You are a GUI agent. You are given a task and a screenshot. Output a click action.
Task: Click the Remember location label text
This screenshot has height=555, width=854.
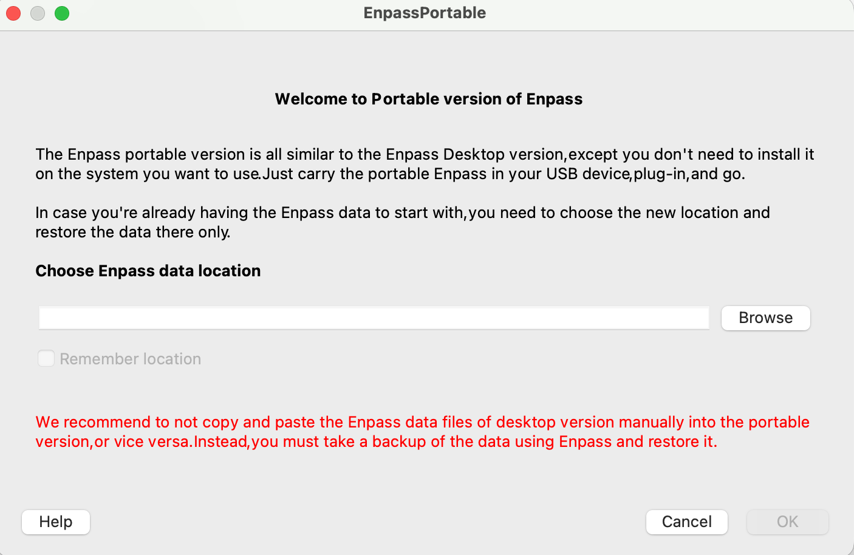tap(130, 359)
